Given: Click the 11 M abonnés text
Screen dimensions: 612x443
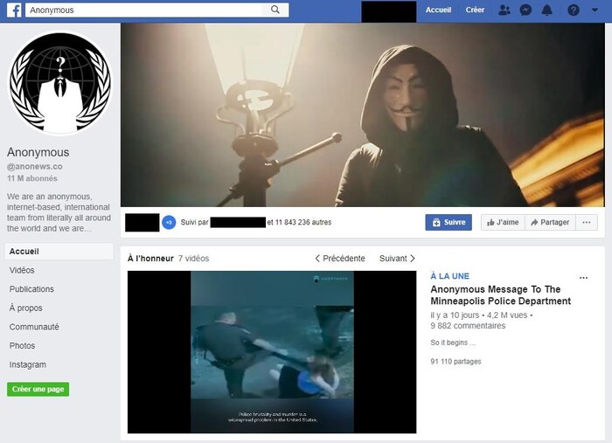Looking at the screenshot, I should tap(32, 178).
